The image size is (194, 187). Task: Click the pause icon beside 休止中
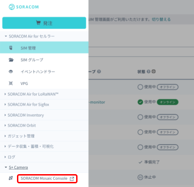click(x=140, y=177)
